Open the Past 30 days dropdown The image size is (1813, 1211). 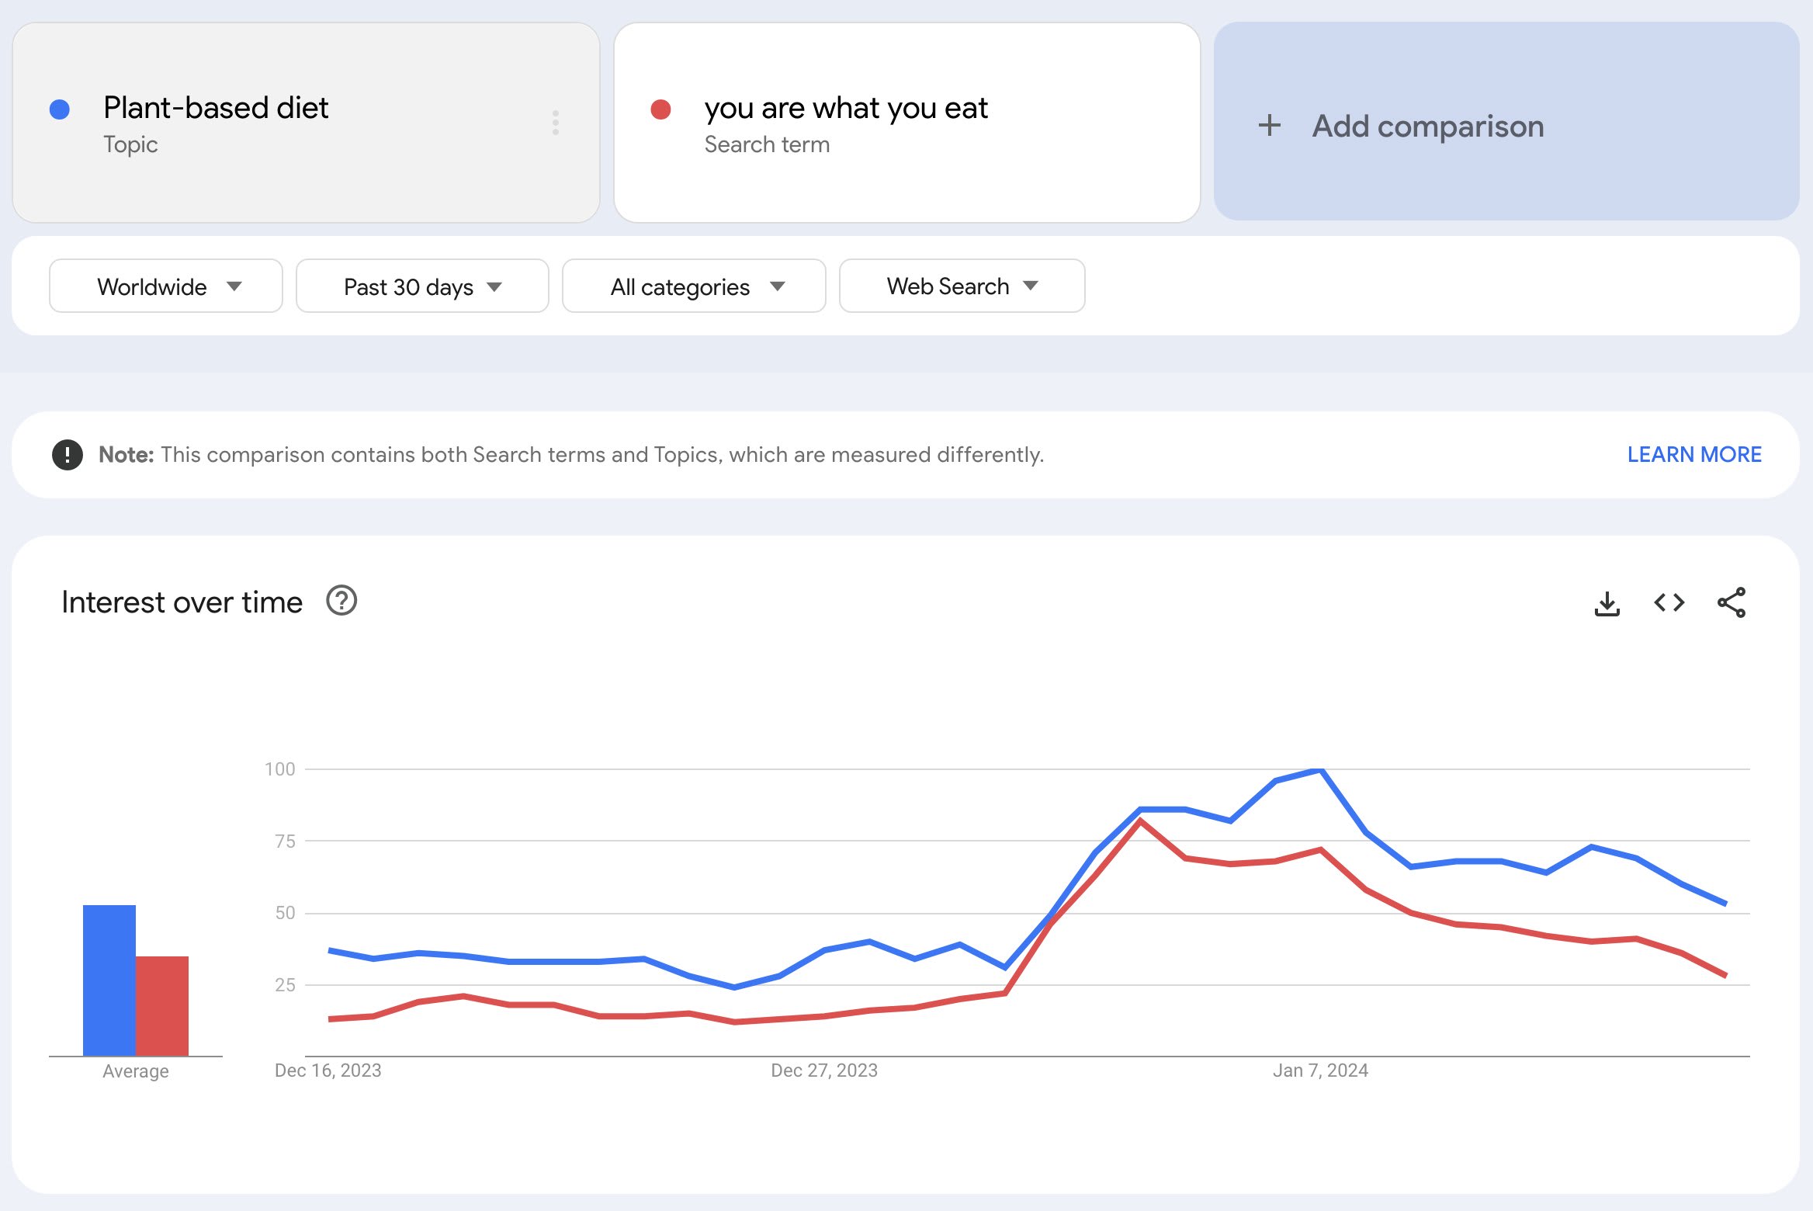(x=422, y=286)
